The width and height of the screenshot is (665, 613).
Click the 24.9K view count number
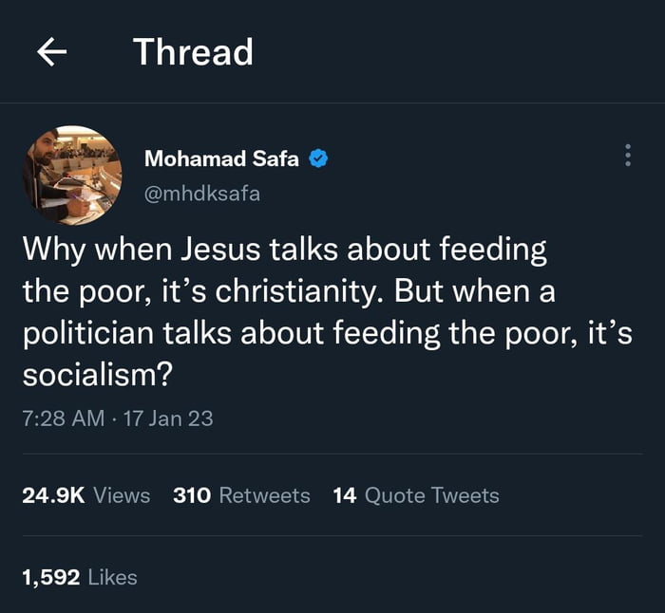pyautogui.click(x=53, y=495)
